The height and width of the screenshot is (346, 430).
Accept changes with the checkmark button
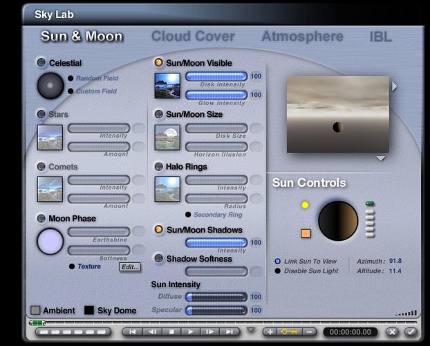pyautogui.click(x=411, y=331)
